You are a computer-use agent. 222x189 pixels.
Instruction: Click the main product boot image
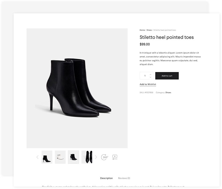coord(77,88)
